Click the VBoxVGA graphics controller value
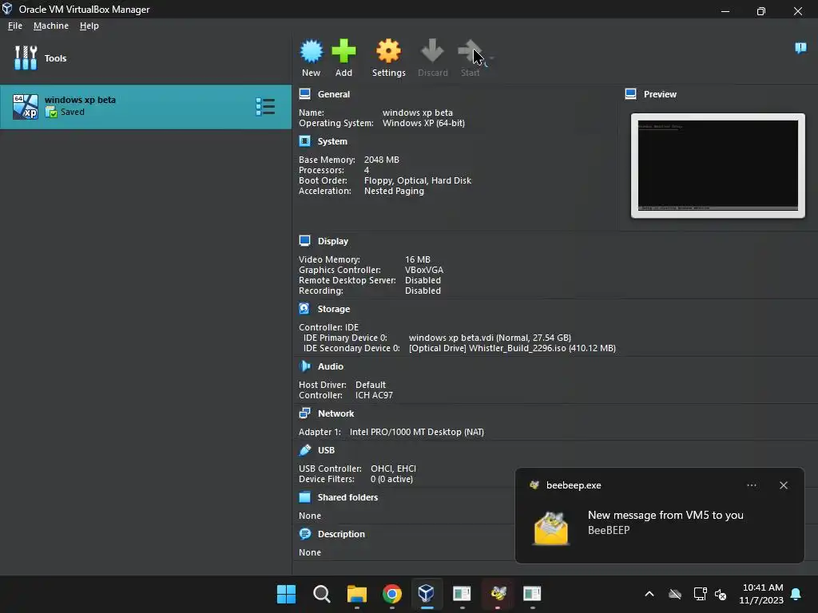This screenshot has width=818, height=613. click(424, 270)
